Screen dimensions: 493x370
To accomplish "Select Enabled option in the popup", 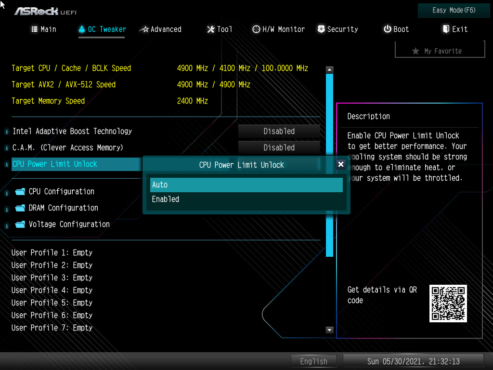I will click(246, 199).
